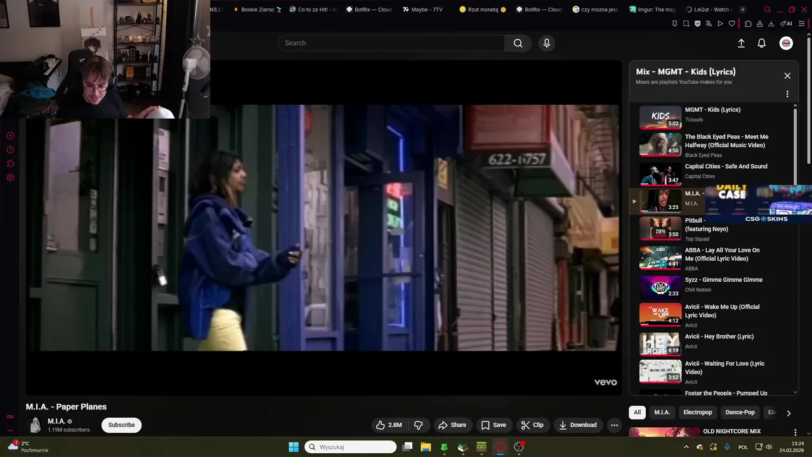812x457 pixels.
Task: Open the YouTube upload/create icon
Action: tap(741, 43)
